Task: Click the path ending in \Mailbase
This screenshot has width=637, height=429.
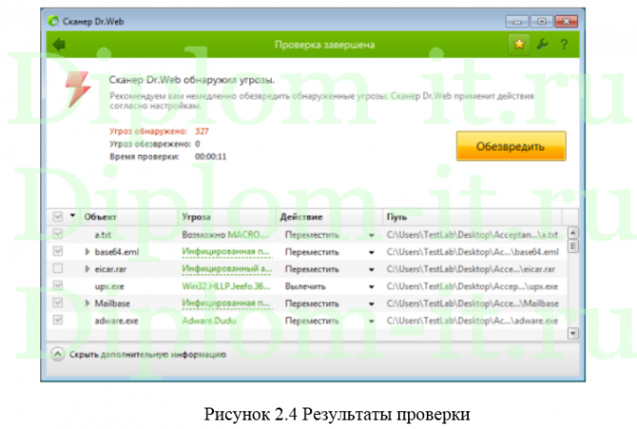Action: tap(473, 303)
